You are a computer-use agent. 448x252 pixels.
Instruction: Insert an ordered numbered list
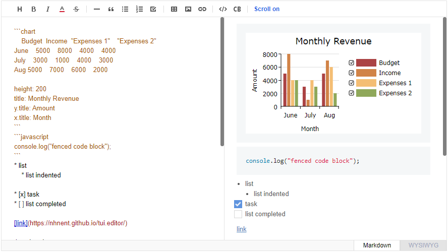click(x=139, y=9)
